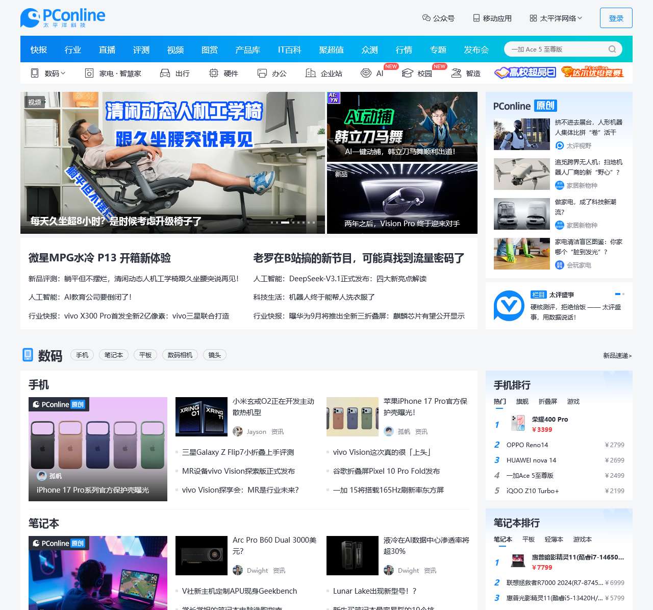
Task: Open the 公众号 WeChat icon
Action: 426,18
